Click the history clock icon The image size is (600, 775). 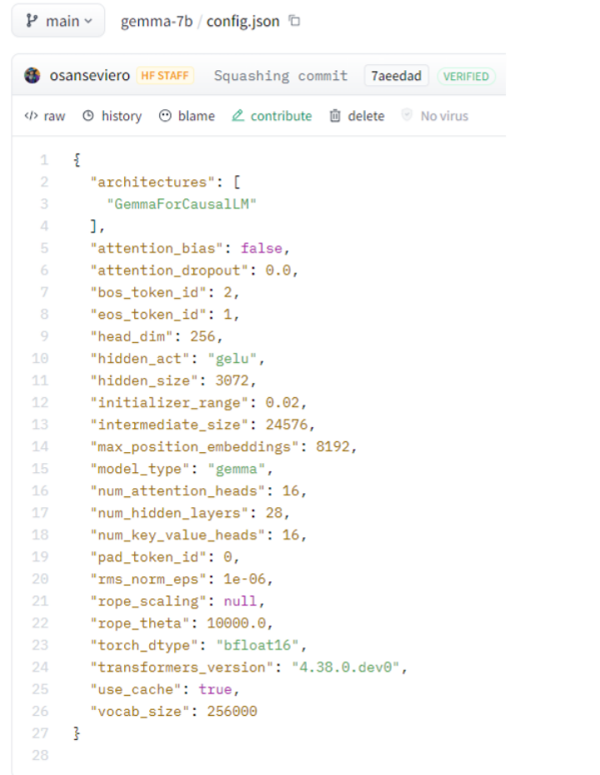[88, 116]
